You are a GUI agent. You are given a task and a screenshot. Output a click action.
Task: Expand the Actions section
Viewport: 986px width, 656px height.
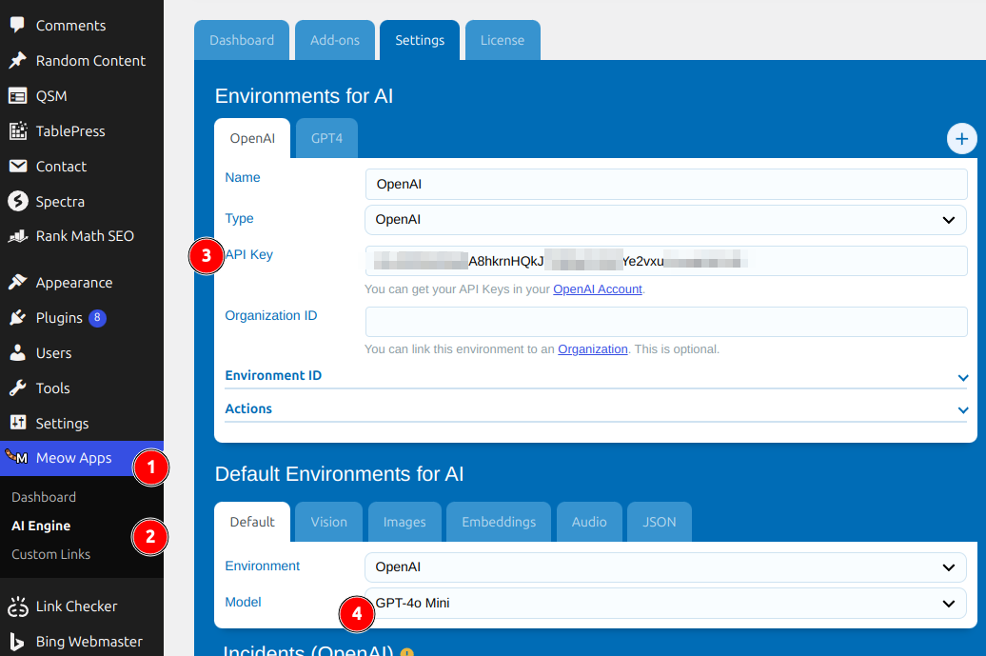coord(595,409)
